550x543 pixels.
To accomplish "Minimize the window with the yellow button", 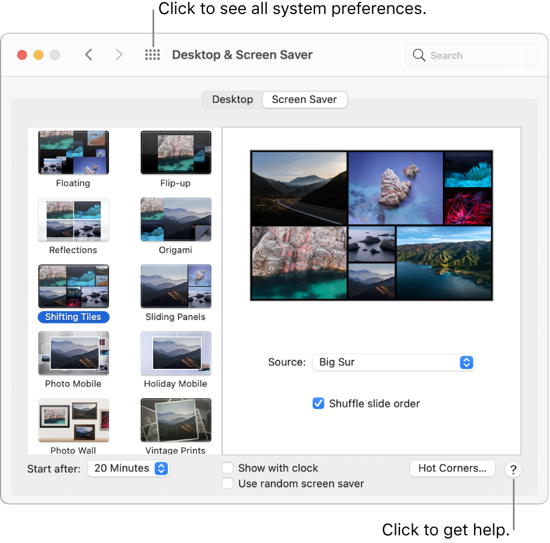I will click(39, 55).
